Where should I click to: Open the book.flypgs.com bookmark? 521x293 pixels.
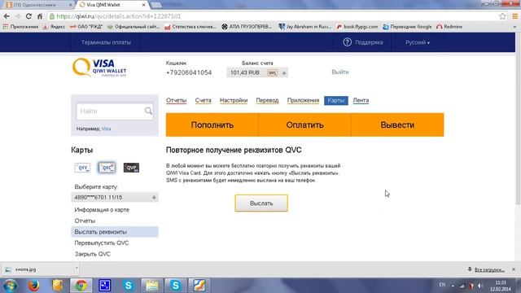click(x=357, y=27)
